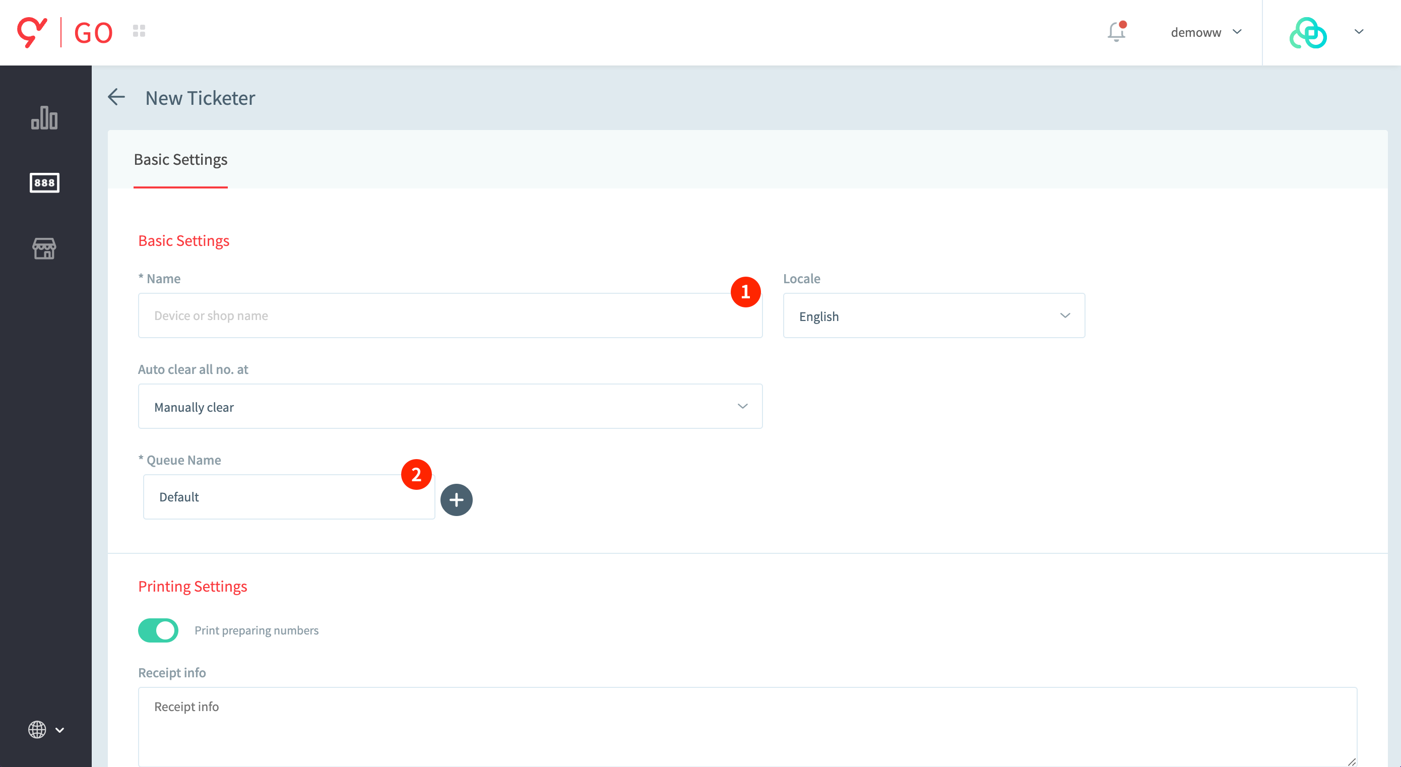Expand the chevron beside green logo
This screenshot has width=1401, height=767.
click(x=1358, y=32)
